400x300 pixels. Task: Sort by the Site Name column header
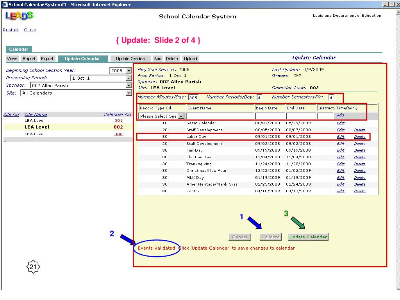point(36,114)
